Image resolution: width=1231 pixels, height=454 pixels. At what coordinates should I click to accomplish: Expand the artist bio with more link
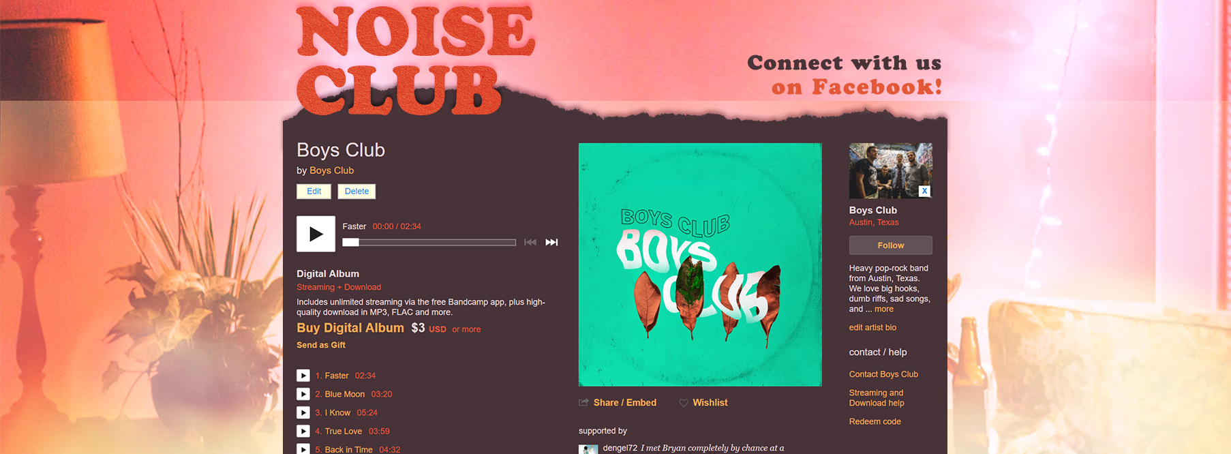click(884, 309)
